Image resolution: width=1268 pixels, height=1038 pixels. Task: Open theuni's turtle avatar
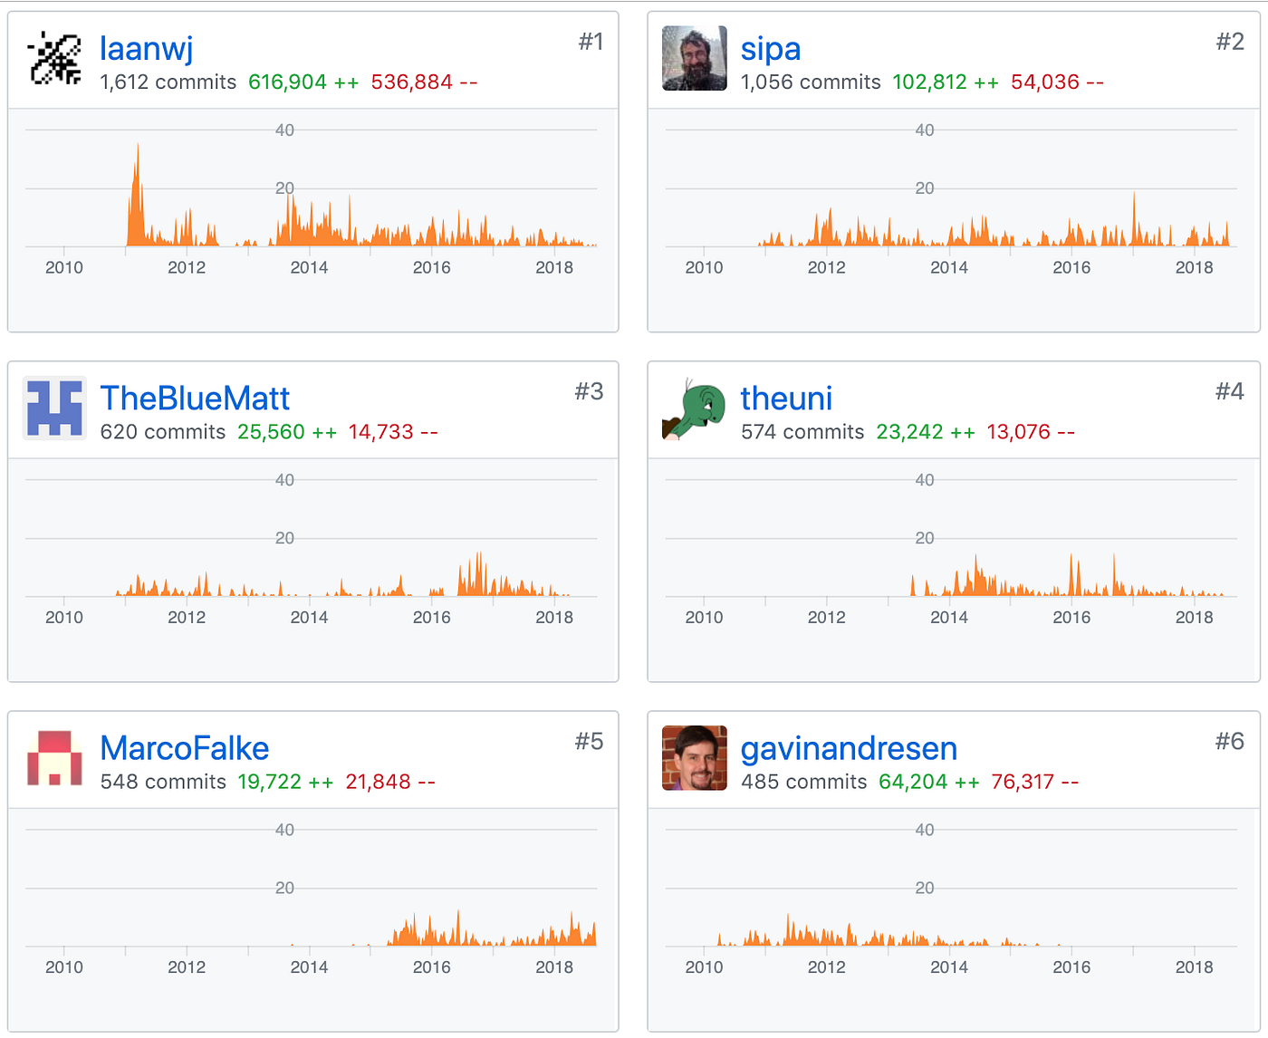click(695, 408)
